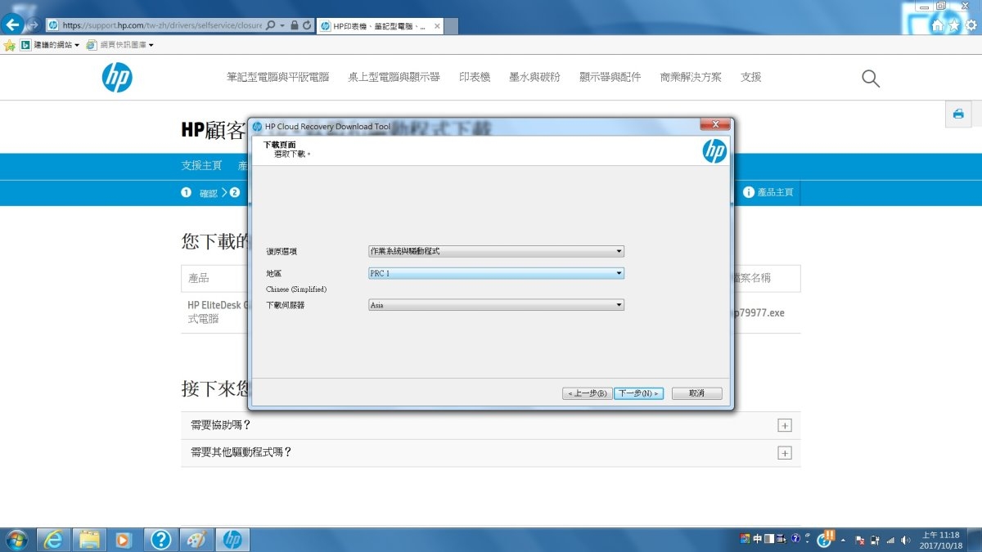Click the print icon on the page
982x552 pixels.
957,114
